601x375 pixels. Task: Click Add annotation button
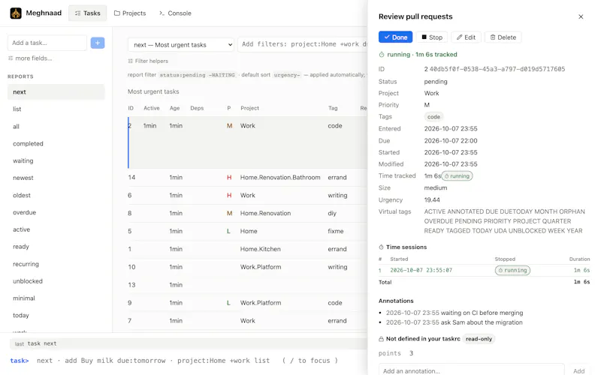click(x=578, y=370)
